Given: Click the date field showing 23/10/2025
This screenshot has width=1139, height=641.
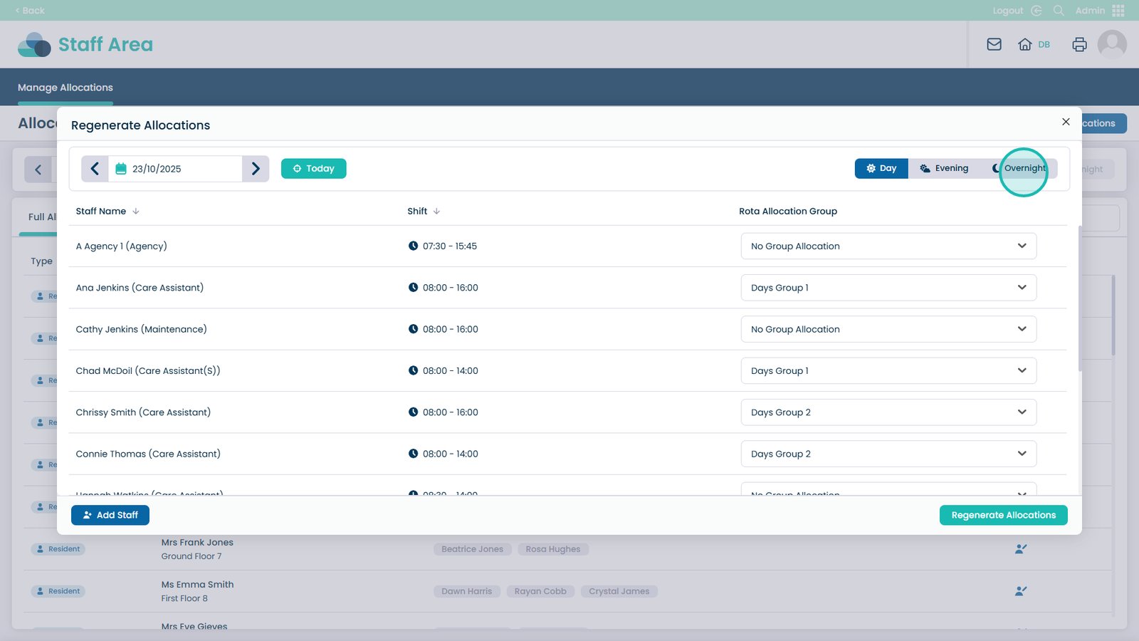Looking at the screenshot, I should pos(175,169).
